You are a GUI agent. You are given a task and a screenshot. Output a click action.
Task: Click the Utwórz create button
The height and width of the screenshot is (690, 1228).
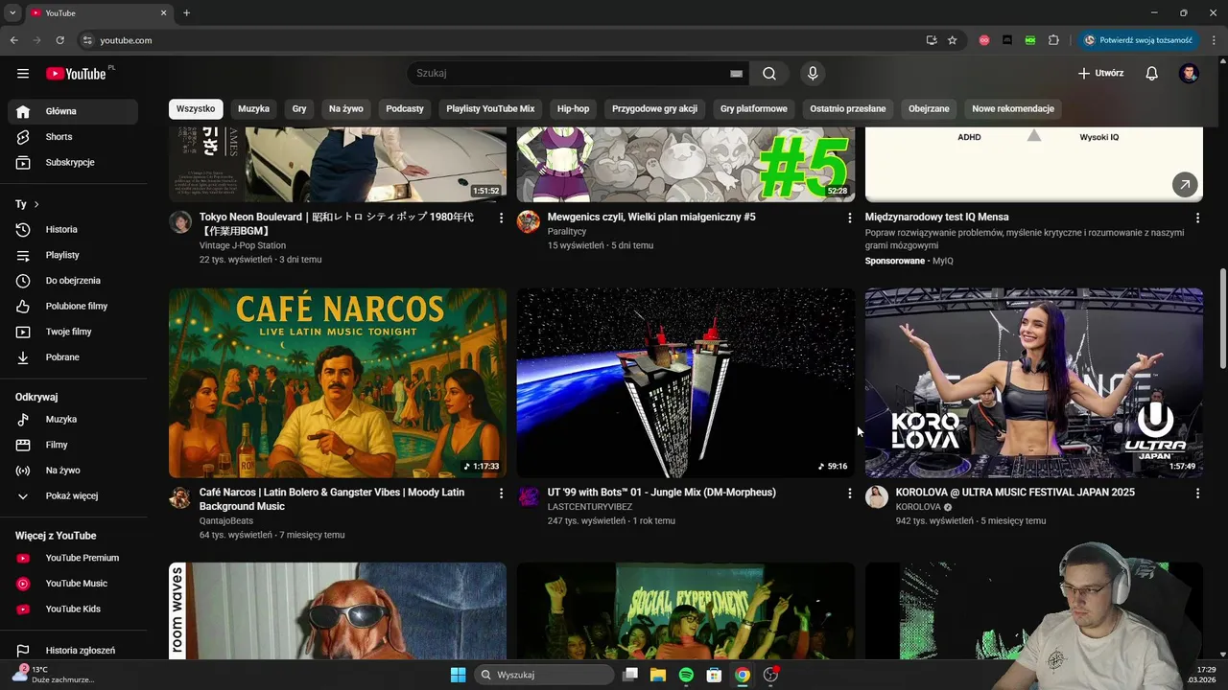[x=1100, y=74]
